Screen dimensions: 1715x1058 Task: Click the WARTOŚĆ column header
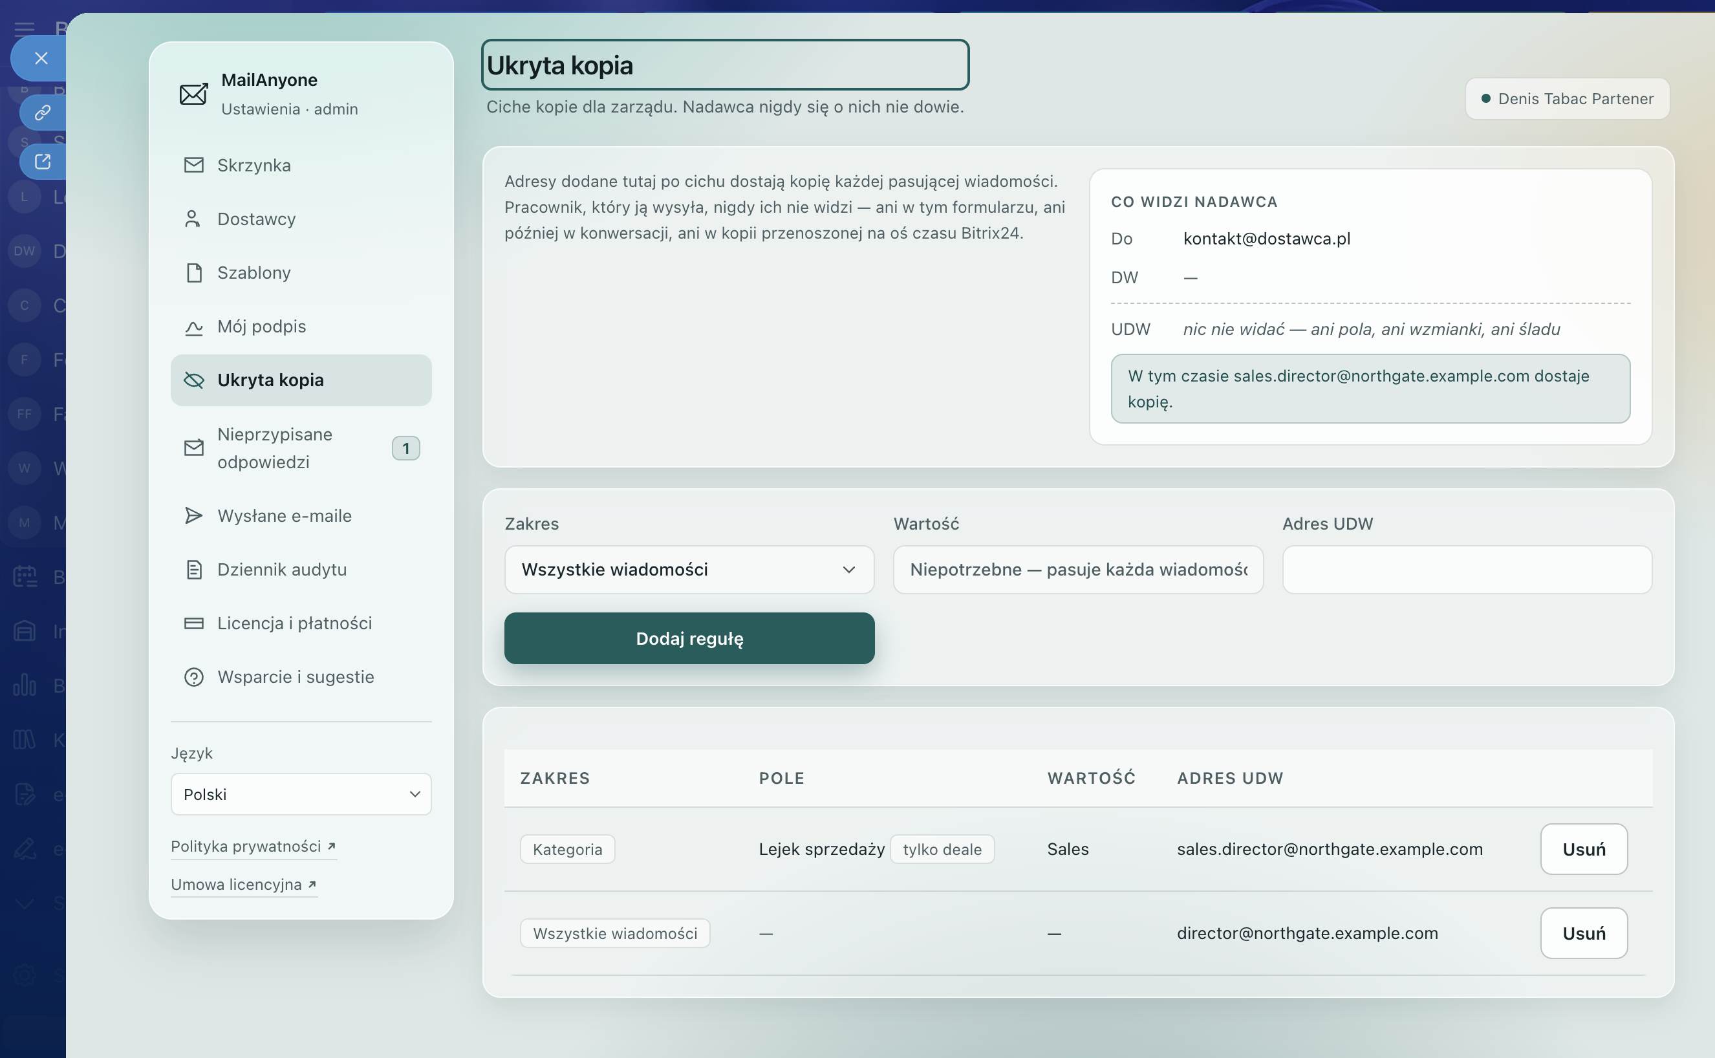point(1091,778)
